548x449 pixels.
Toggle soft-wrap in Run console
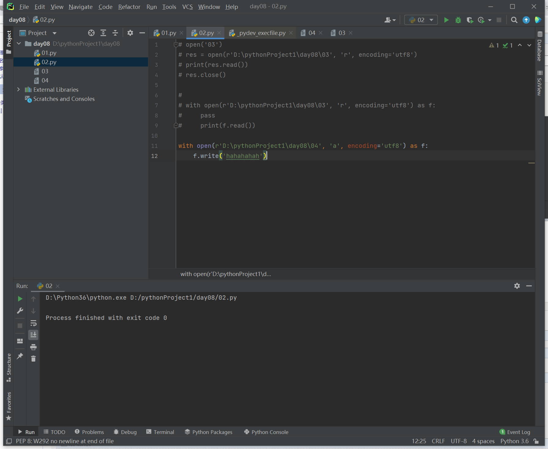coord(33,323)
